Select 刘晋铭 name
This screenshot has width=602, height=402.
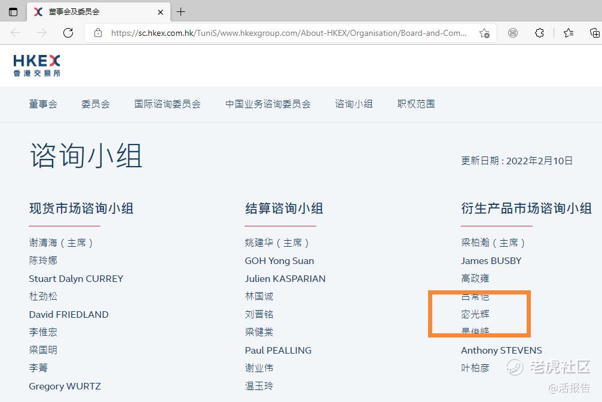259,314
